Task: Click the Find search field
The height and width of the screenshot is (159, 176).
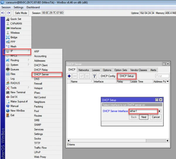Action: pos(162,76)
